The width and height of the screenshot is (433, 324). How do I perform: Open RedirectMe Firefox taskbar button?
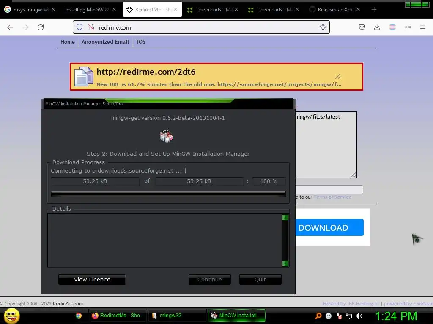[x=118, y=316]
